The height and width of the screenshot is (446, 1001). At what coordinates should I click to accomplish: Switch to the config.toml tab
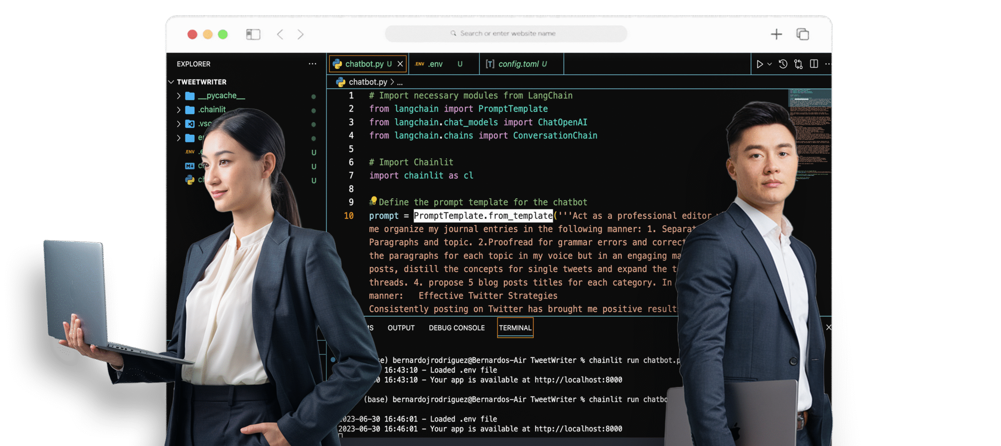click(x=518, y=64)
